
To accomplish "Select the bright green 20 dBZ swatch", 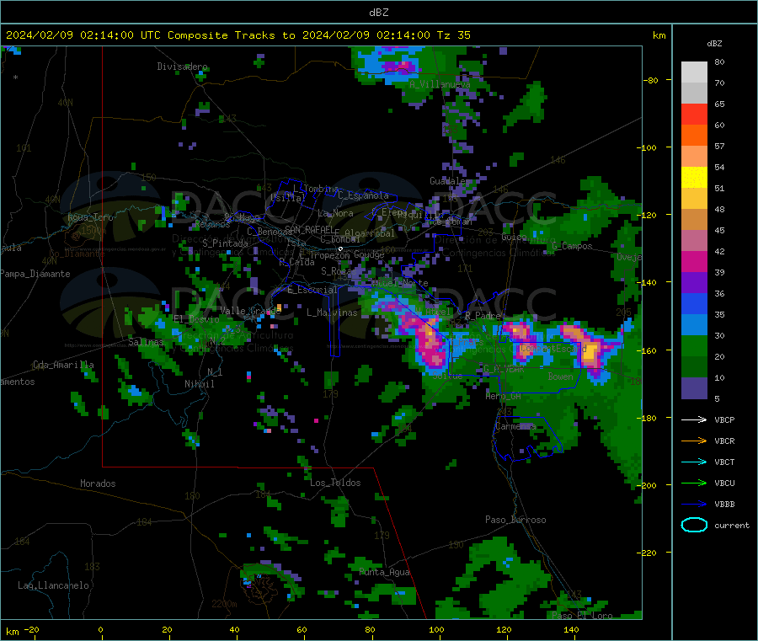I will [x=694, y=345].
